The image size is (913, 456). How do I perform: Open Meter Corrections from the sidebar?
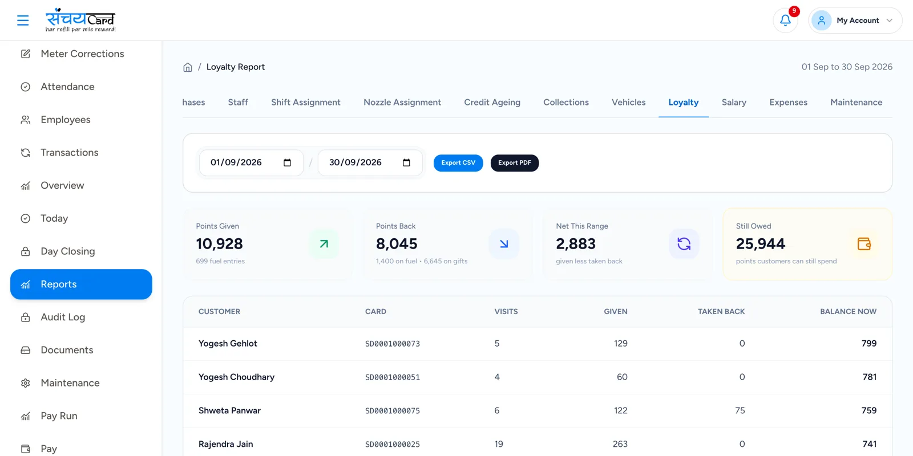tap(81, 54)
